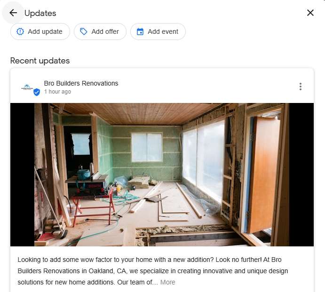Click the Add update badge icon
Screen dimensions: 325x292
click(20, 32)
